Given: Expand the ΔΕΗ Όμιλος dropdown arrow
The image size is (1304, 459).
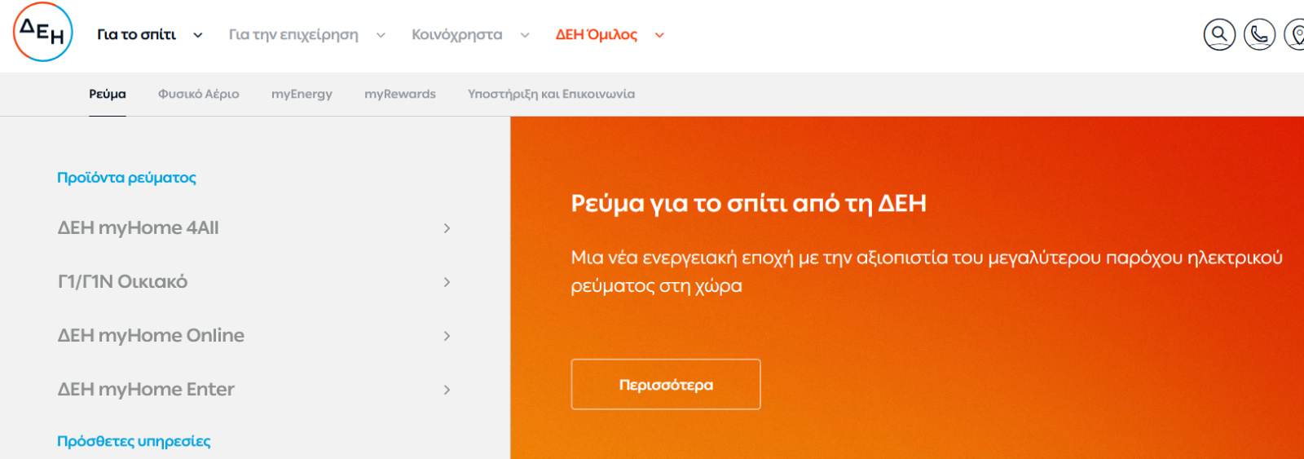Looking at the screenshot, I should coord(660,35).
